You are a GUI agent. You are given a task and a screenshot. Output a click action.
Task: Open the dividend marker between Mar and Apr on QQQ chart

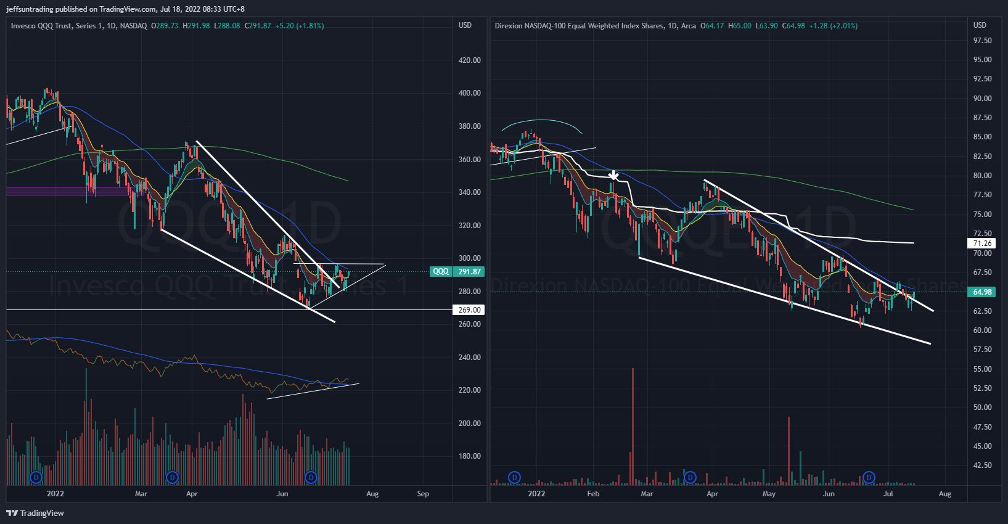click(x=172, y=477)
